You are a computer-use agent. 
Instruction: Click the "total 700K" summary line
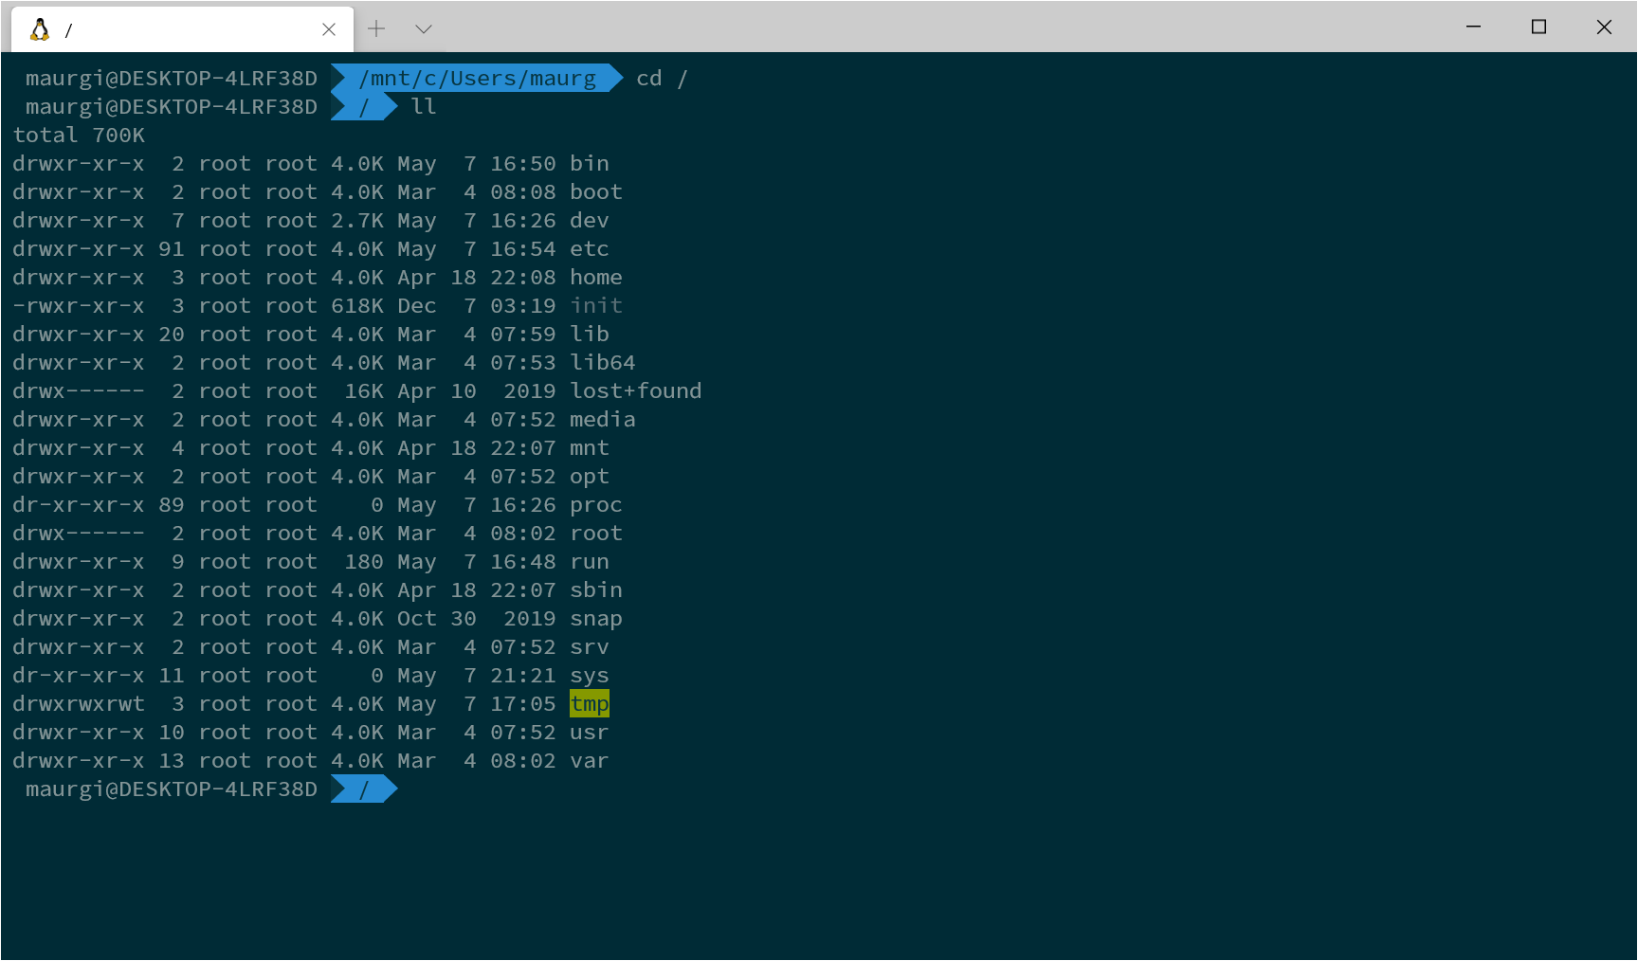[79, 135]
